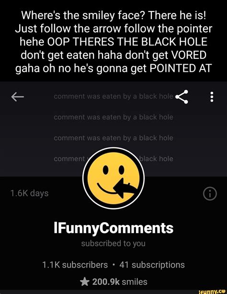Tap the second black hole comment line
Image resolution: width=227 pixels, height=294 pixels.
click(113, 117)
